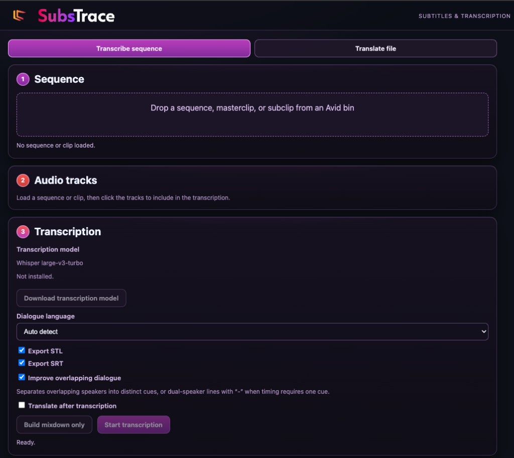514x458 pixels.
Task: Open the Translate file tab
Action: pos(375,49)
